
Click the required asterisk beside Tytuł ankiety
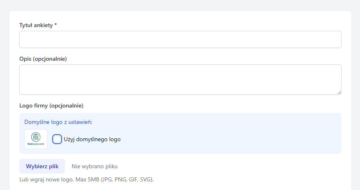click(55, 25)
